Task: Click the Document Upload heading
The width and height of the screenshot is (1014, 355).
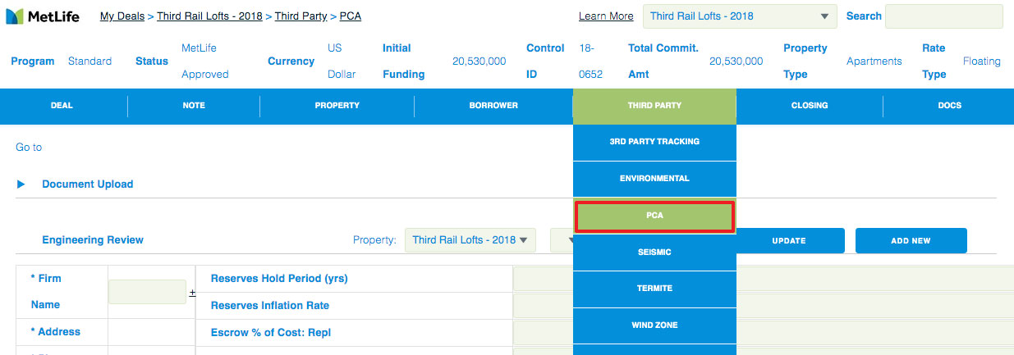Action: 88,184
